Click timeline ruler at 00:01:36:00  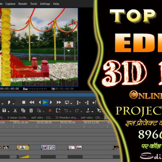tap(21, 123)
